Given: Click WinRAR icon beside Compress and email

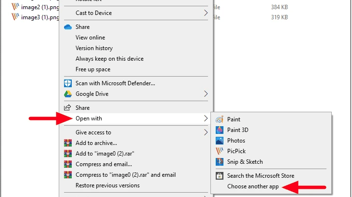Looking at the screenshot, I should pos(68,164).
